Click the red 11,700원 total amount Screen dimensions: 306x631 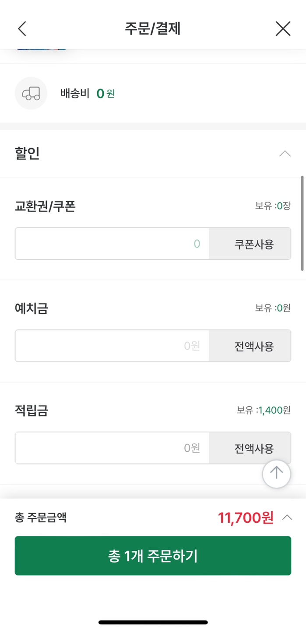pos(246,517)
